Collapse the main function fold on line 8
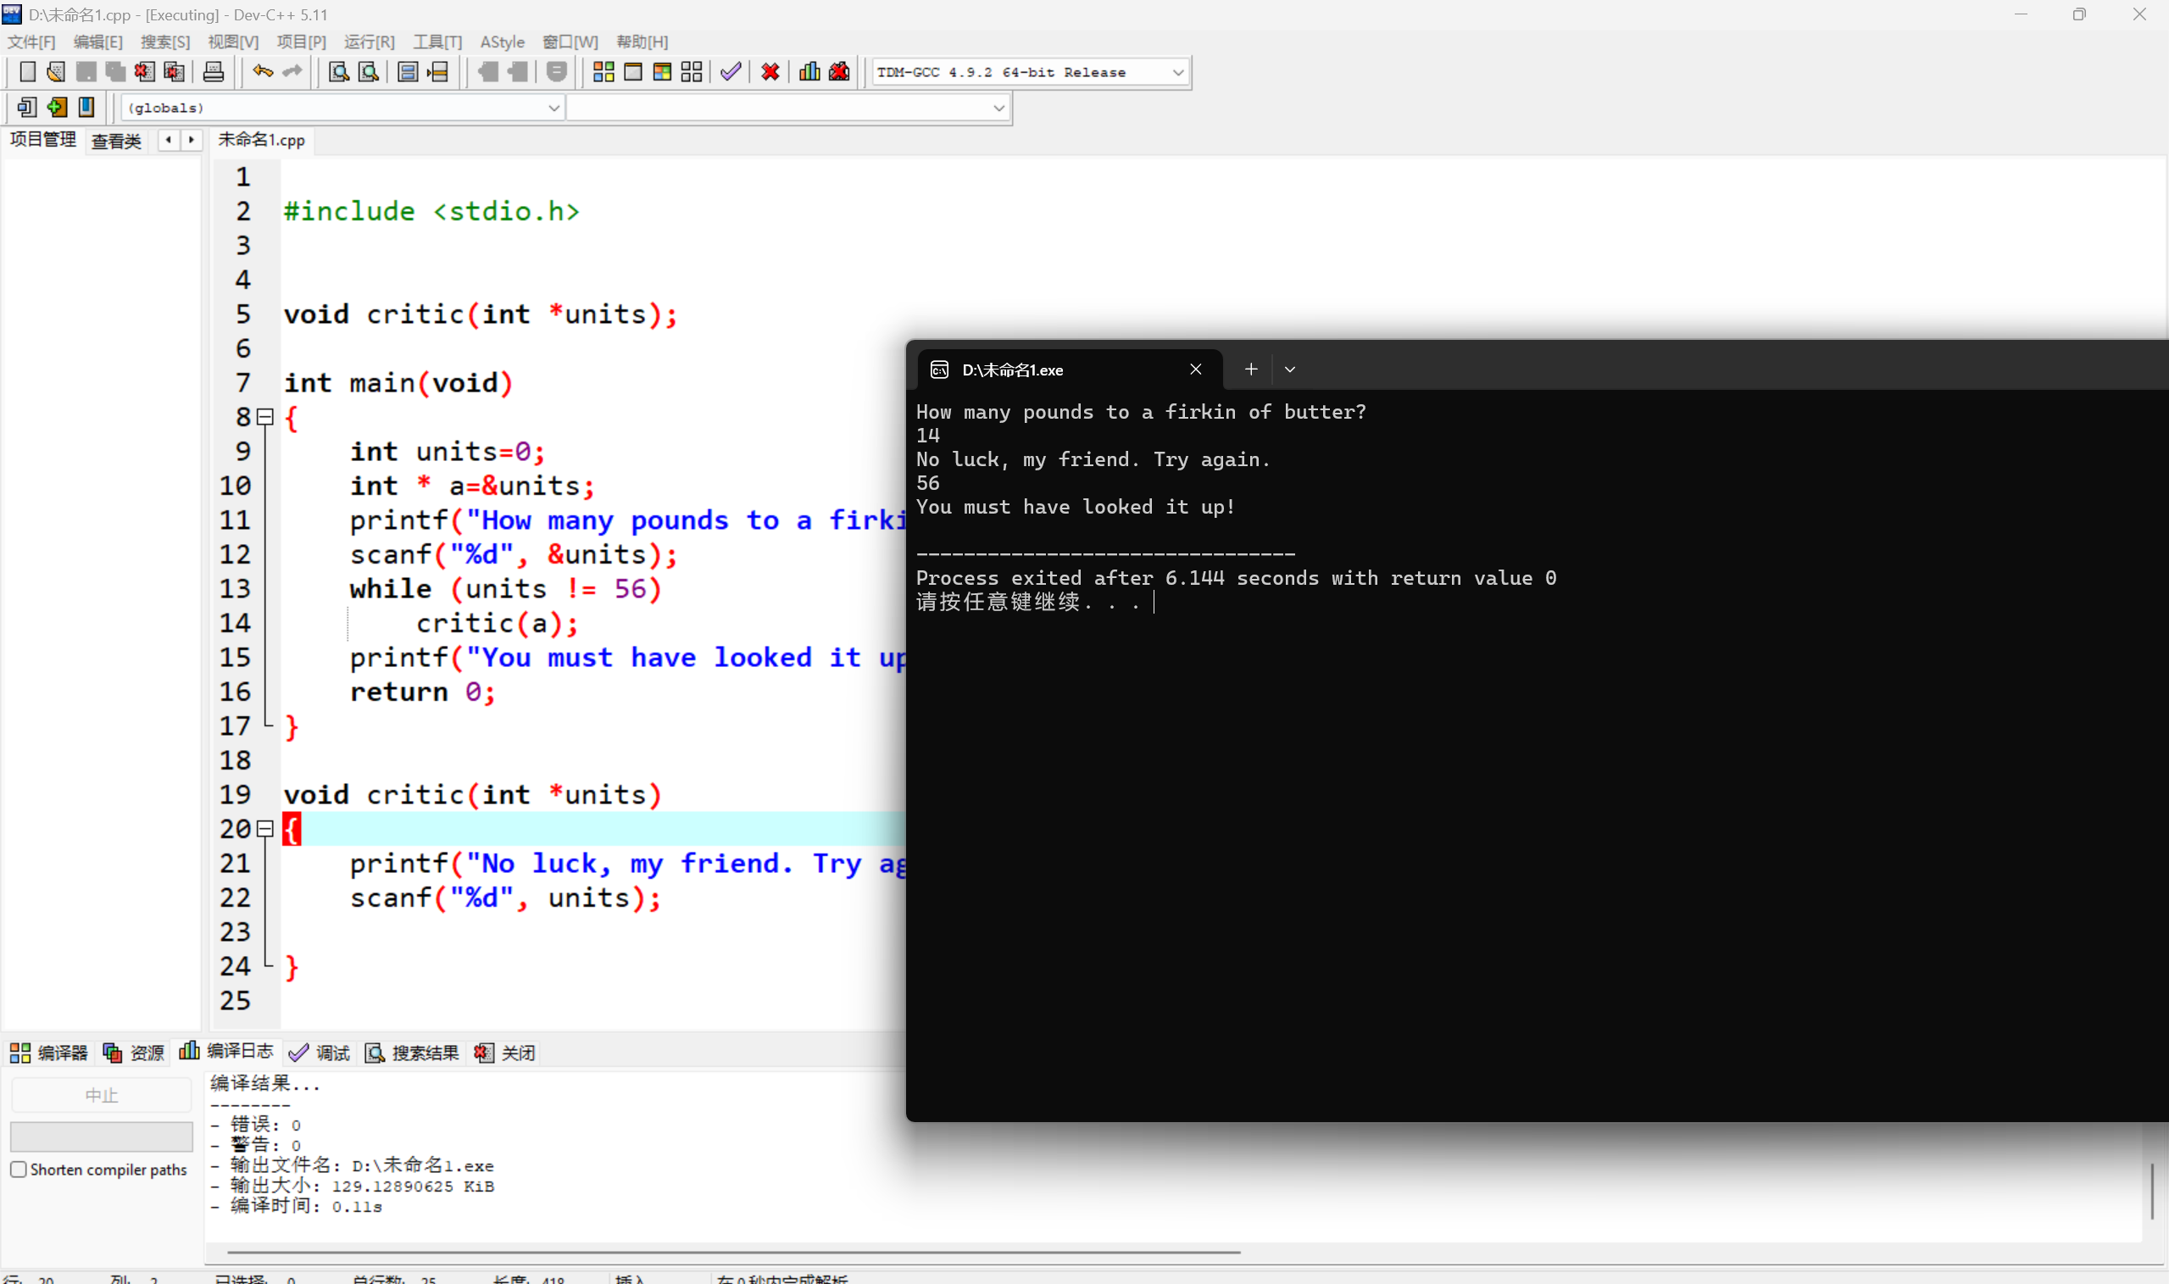The height and width of the screenshot is (1284, 2169). pyautogui.click(x=265, y=417)
